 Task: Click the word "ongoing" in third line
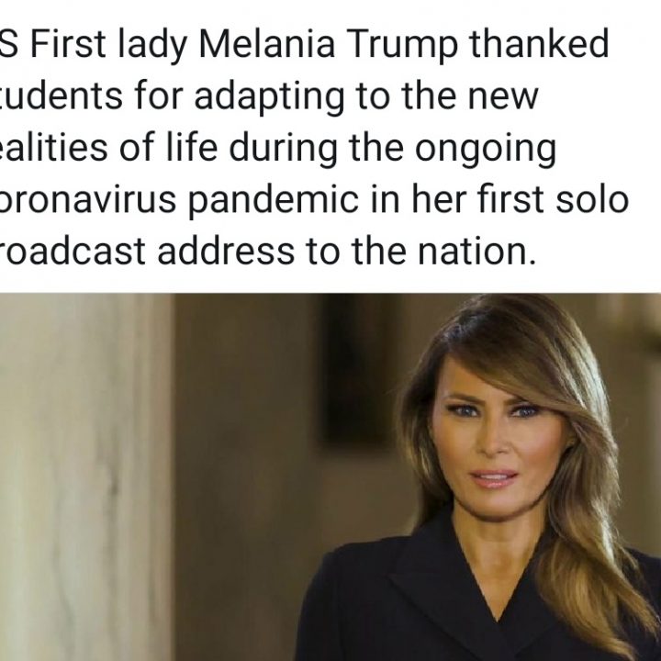pos(486,149)
